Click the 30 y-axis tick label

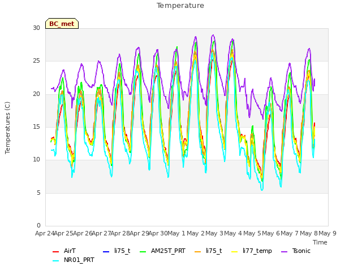click(36, 28)
